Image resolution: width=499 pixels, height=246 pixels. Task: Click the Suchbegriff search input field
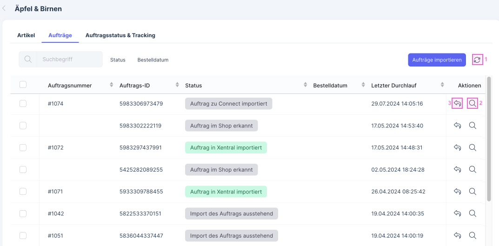tap(70, 60)
